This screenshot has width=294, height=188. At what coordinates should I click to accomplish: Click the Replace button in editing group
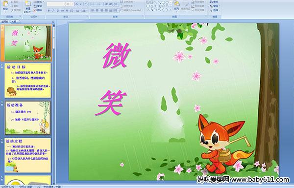tap(214, 6)
